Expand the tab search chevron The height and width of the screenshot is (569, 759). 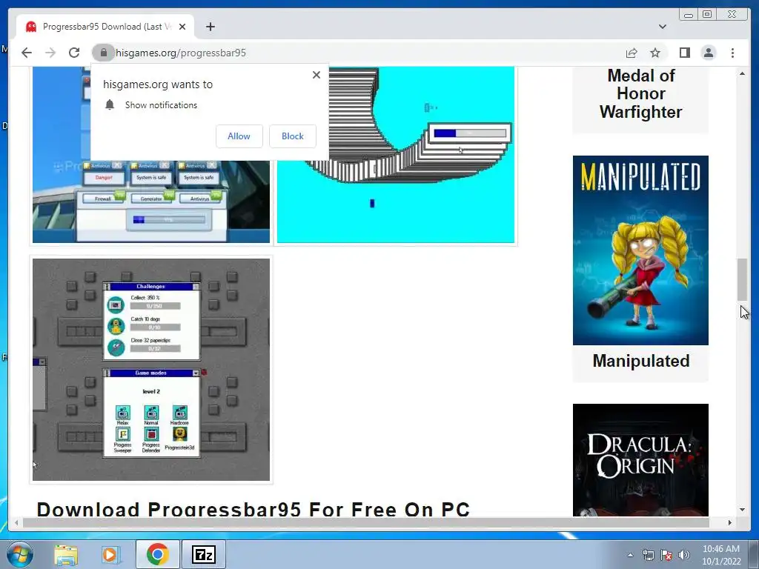663,27
